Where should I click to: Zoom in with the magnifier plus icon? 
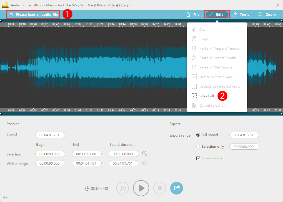pyautogui.click(x=144, y=154)
